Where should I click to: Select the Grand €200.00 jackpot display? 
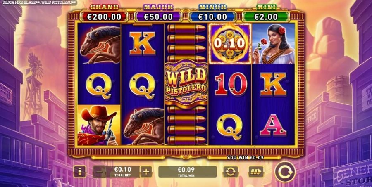point(105,17)
